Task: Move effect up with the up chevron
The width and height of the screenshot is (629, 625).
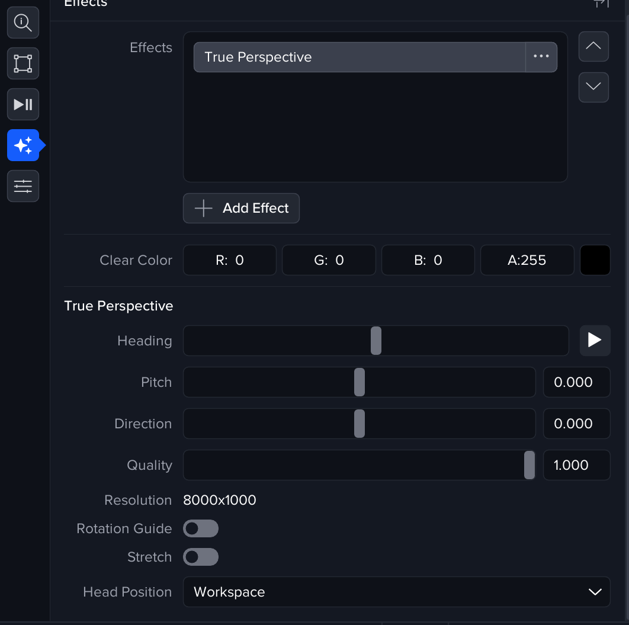Action: 593,46
